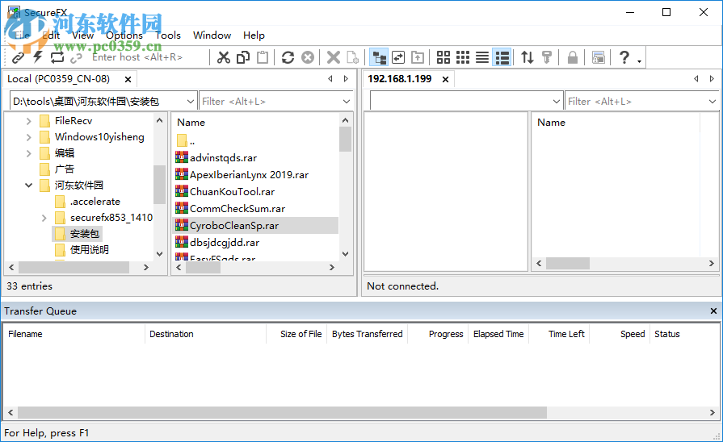The image size is (723, 442).
Task: Click the Size of File column header
Action: 301,334
